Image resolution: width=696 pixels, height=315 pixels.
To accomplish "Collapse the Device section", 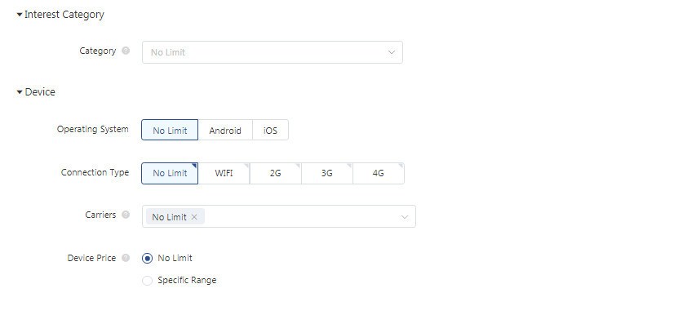I will [x=19, y=92].
